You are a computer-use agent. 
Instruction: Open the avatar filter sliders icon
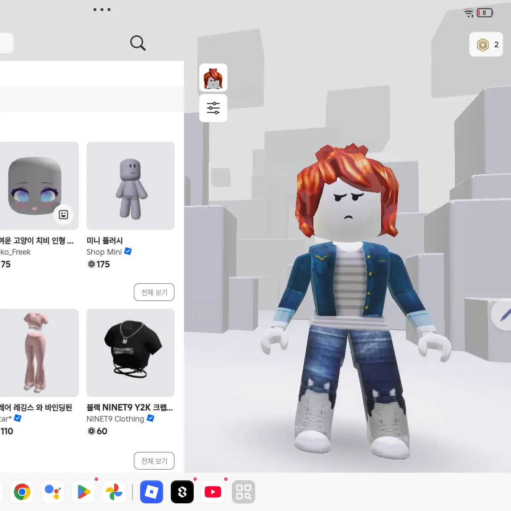213,108
